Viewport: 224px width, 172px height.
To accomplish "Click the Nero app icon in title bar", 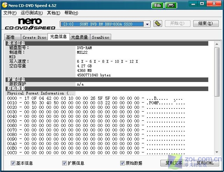I will click(x=5, y=5).
